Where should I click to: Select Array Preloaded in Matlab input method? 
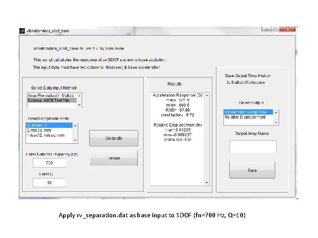pyautogui.click(x=52, y=95)
